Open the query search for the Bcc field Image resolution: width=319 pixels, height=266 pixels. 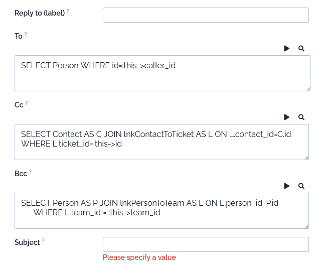tap(301, 186)
